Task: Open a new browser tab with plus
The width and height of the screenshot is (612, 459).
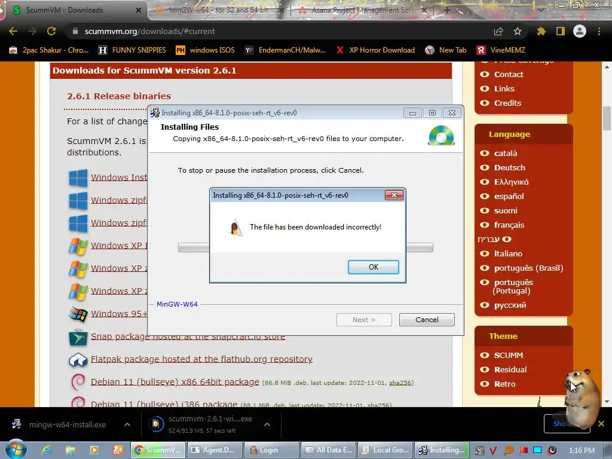Action: 447,10
